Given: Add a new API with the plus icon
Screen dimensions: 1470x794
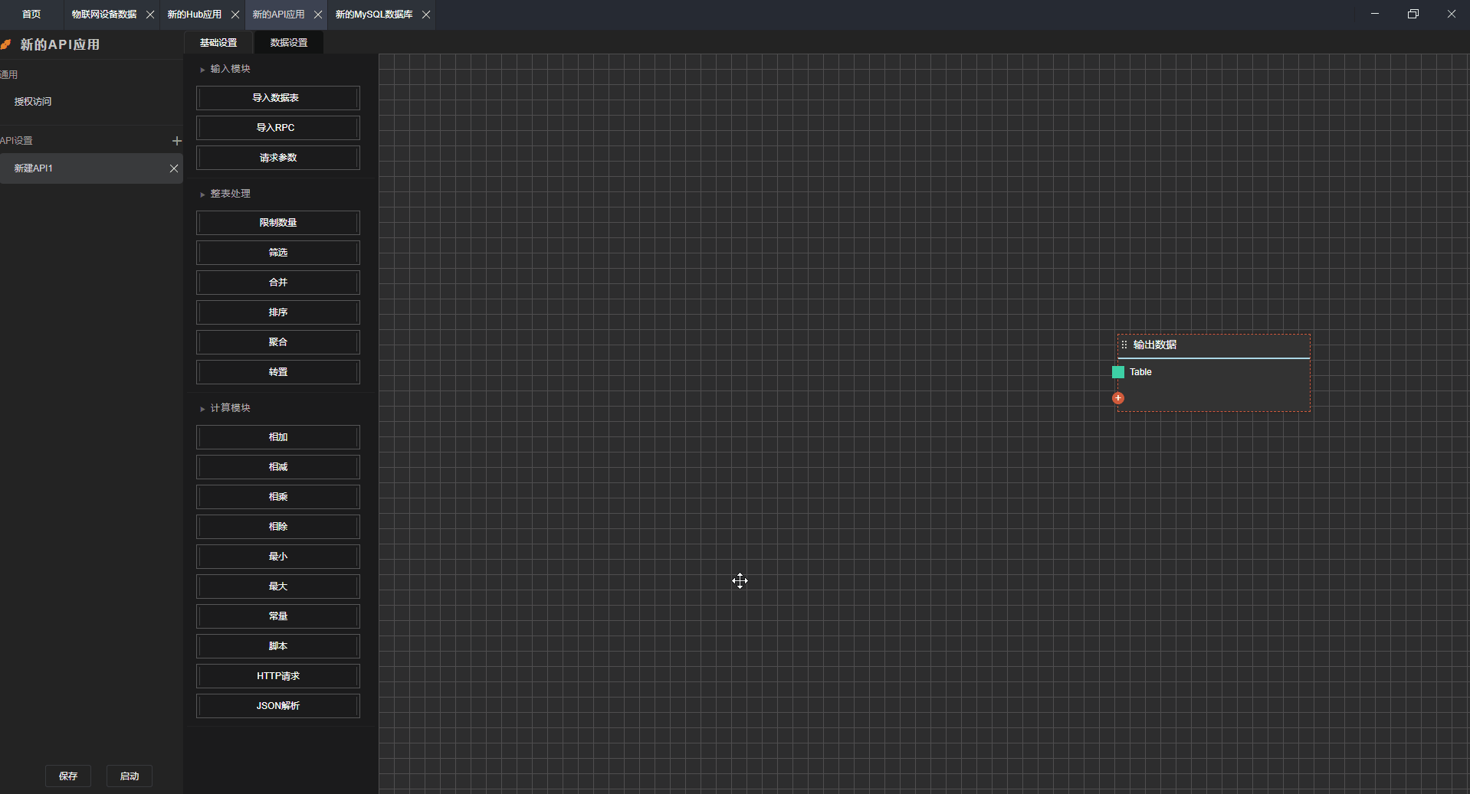Looking at the screenshot, I should pyautogui.click(x=177, y=141).
